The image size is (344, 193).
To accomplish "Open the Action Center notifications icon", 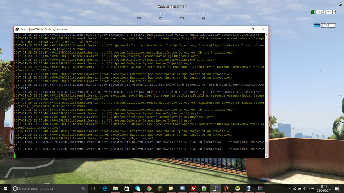I will coord(337,189).
